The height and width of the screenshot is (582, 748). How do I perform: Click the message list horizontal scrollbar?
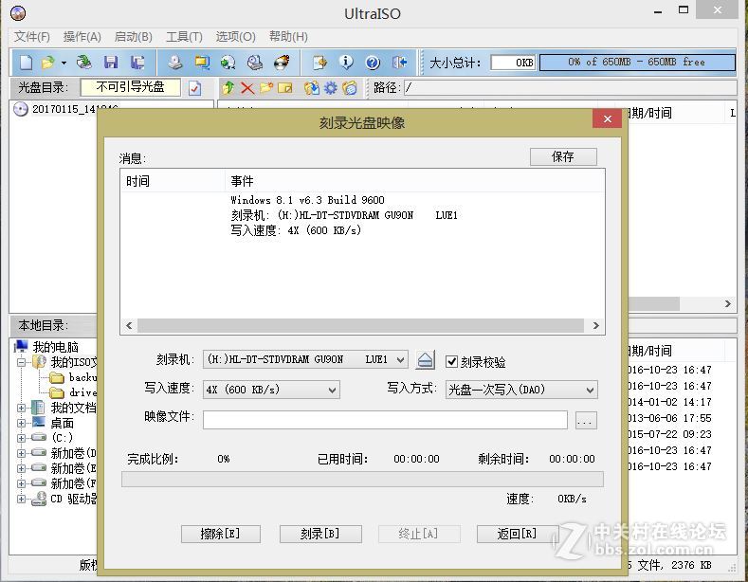360,325
